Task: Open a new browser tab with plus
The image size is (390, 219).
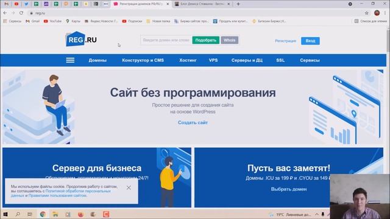Action: (x=238, y=4)
